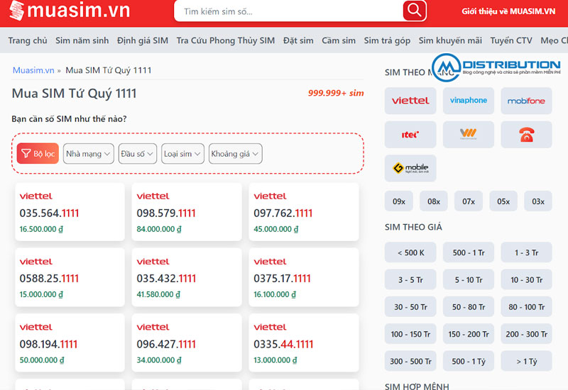Open the Khoảng giá dropdown

pos(236,153)
